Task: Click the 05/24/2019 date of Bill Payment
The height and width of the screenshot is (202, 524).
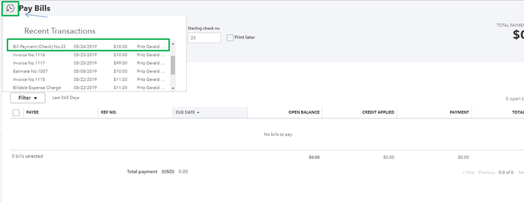Action: (85, 47)
